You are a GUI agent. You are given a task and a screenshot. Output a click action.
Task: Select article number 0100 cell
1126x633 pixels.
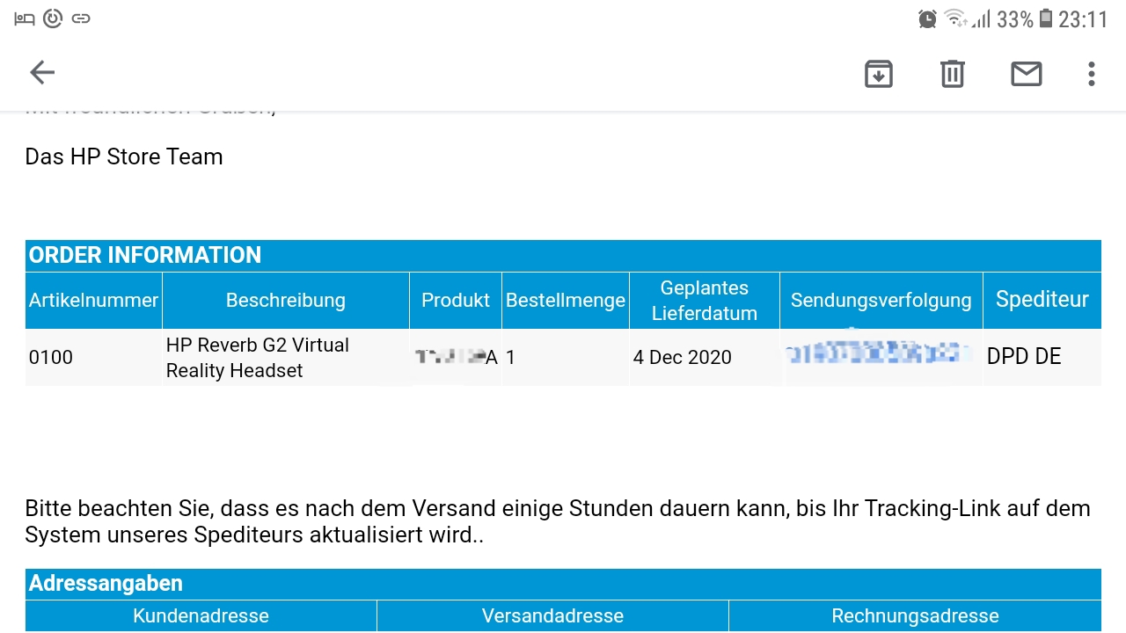[93, 358]
